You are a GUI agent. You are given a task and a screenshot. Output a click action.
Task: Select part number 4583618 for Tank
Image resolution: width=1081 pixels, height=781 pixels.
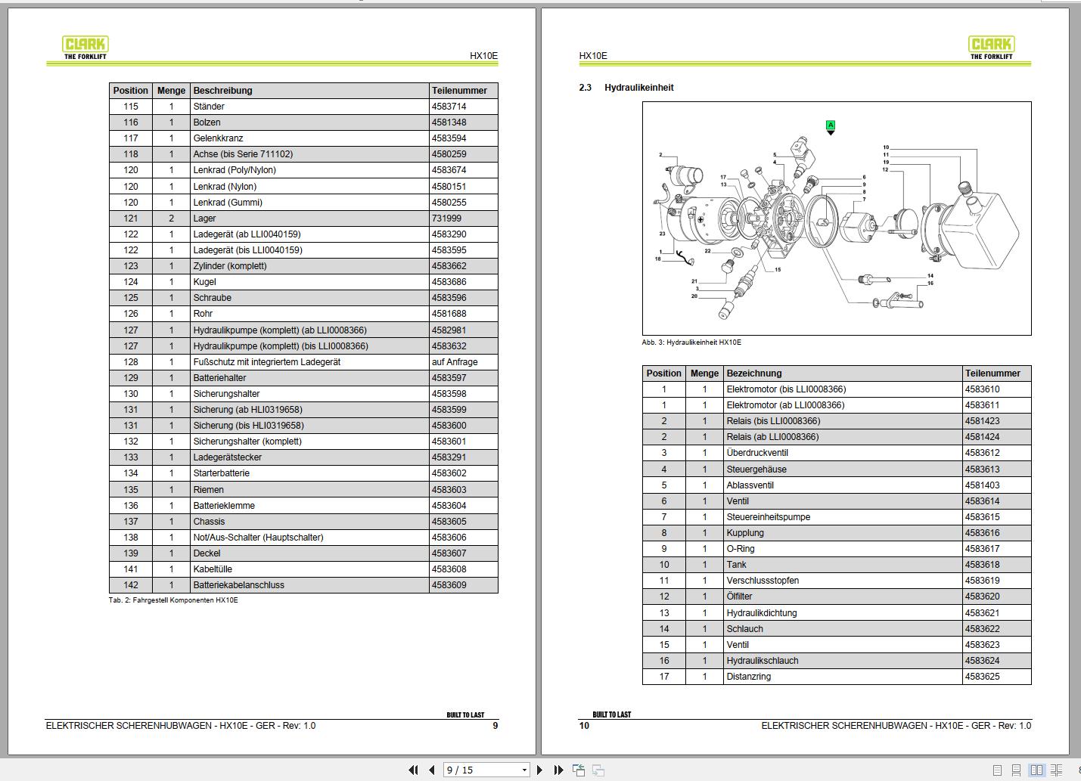click(x=982, y=565)
